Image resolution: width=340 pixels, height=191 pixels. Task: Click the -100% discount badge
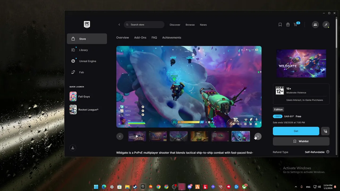278,116
